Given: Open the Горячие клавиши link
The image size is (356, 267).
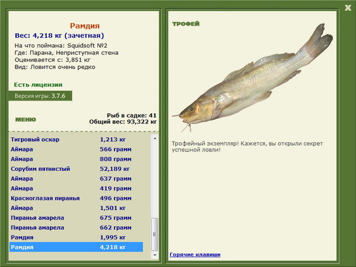Looking at the screenshot, I should point(195,255).
